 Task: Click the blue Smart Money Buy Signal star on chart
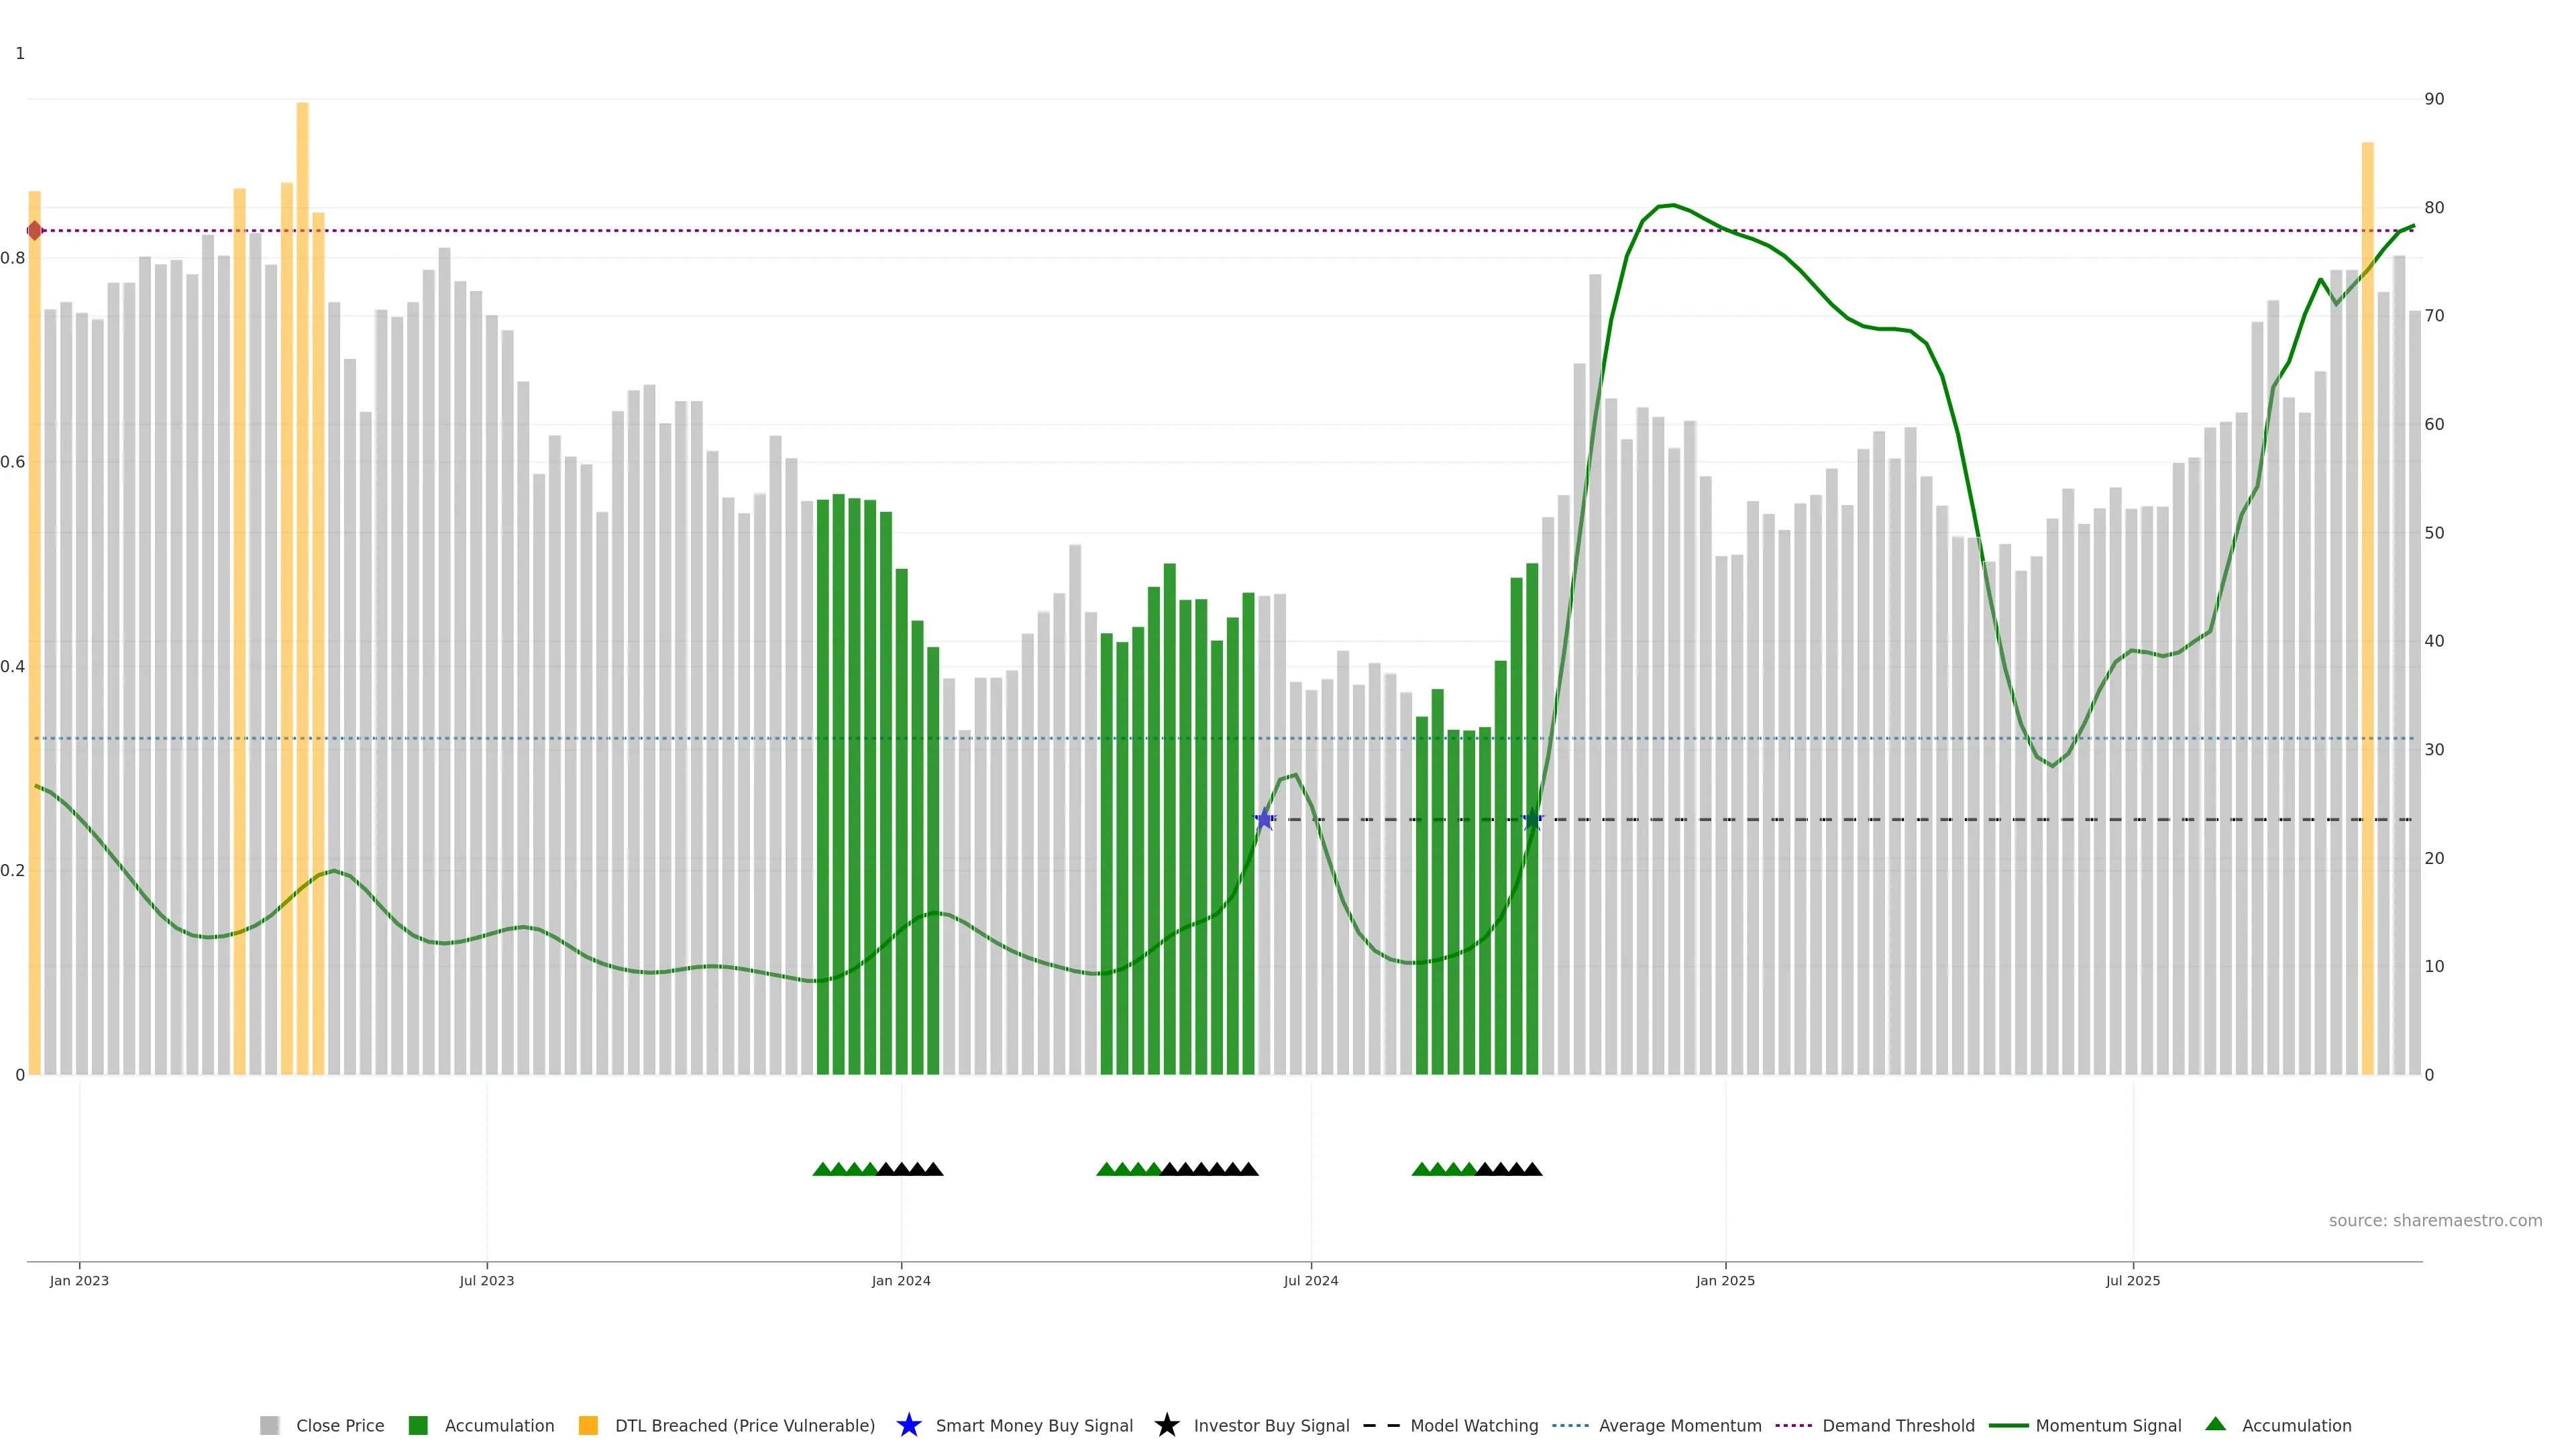pyautogui.click(x=1264, y=819)
